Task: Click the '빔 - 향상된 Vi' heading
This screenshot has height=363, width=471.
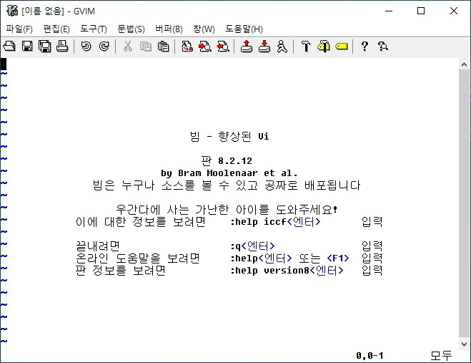Action: (x=229, y=136)
